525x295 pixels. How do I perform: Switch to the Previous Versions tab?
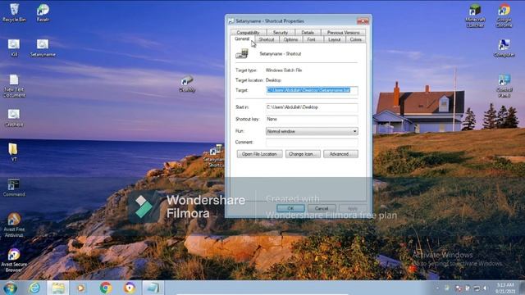pos(343,33)
